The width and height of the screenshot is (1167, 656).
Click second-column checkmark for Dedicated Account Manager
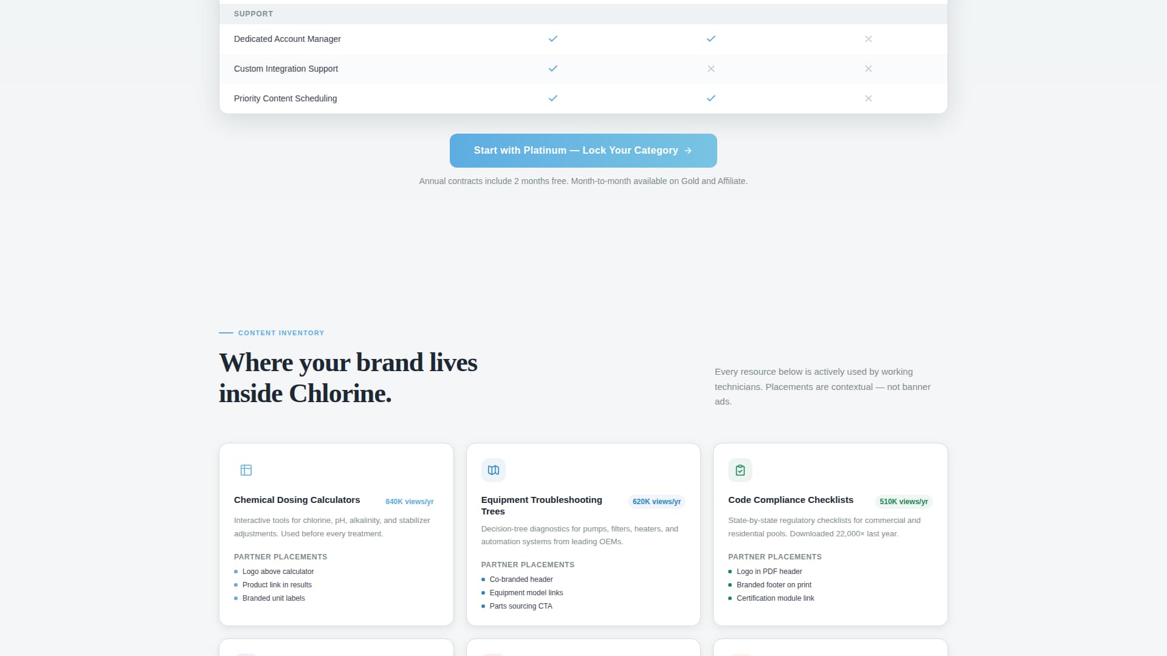point(711,39)
